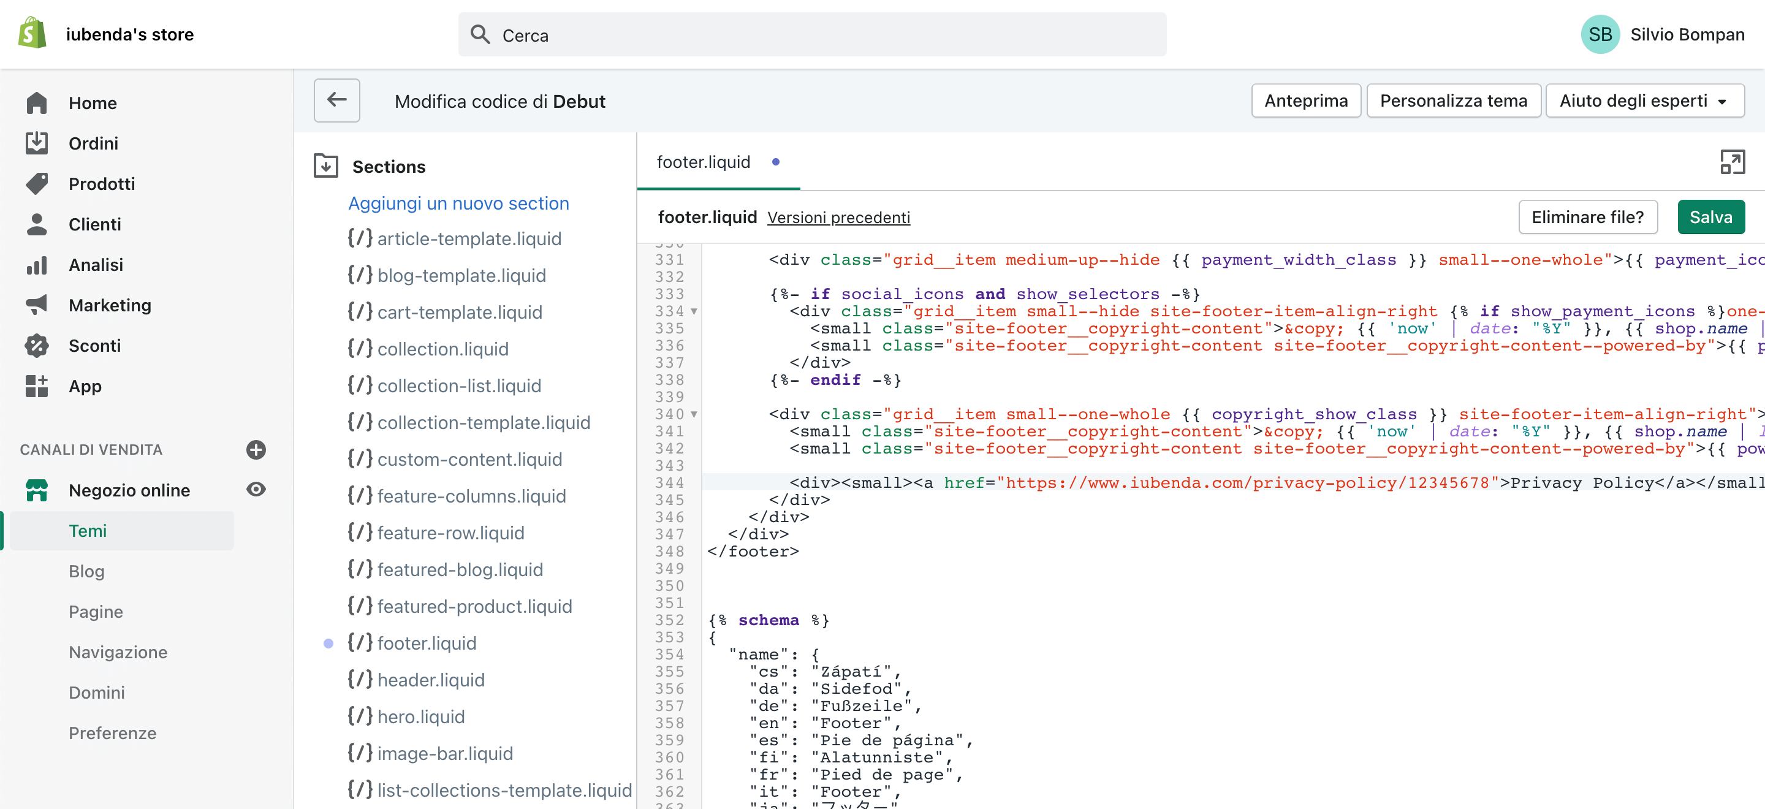Open the Ordini section in the sidebar
The image size is (1765, 809).
coord(93,143)
